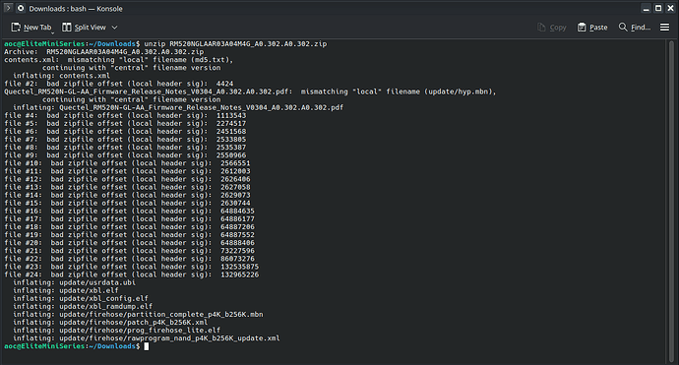Open a new tab with New Tab button

31,28
